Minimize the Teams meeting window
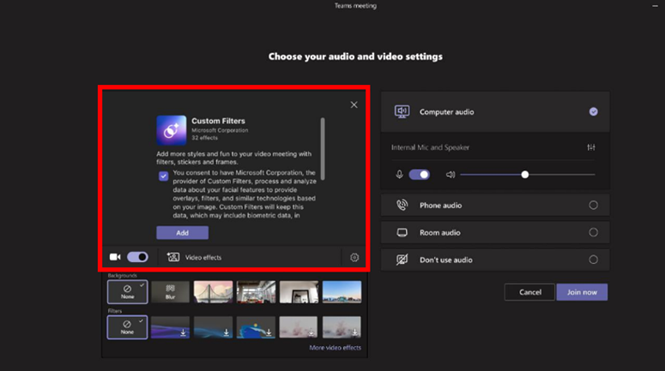This screenshot has height=371, width=665. pos(655,6)
